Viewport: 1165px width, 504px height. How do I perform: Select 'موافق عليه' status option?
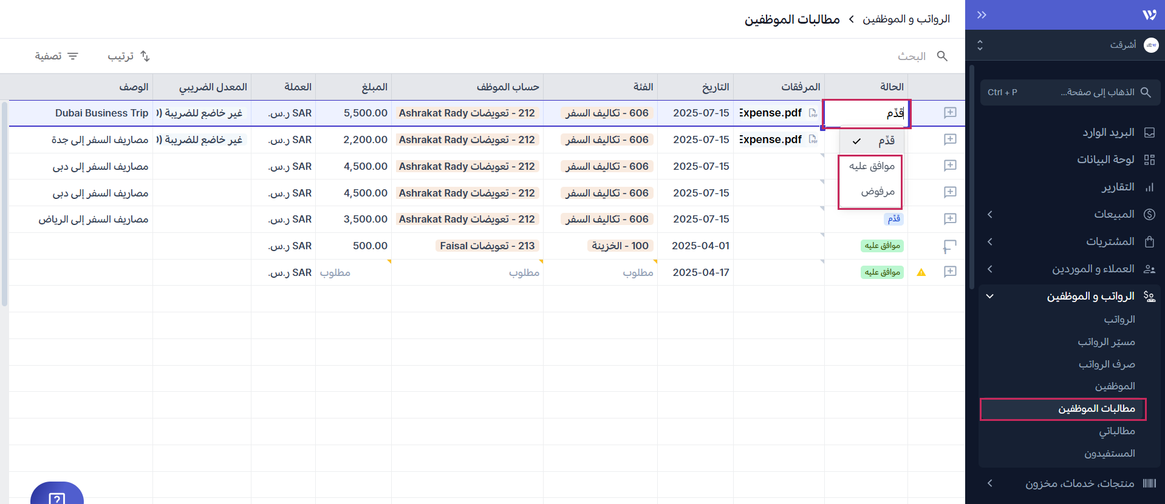click(x=871, y=166)
